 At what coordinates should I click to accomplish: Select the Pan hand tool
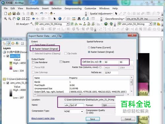pos(14,18)
